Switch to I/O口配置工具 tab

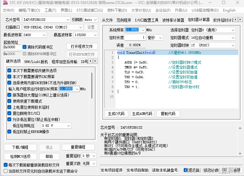click(147, 20)
